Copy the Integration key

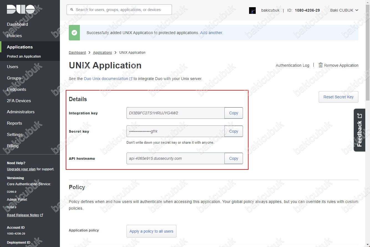(234, 113)
